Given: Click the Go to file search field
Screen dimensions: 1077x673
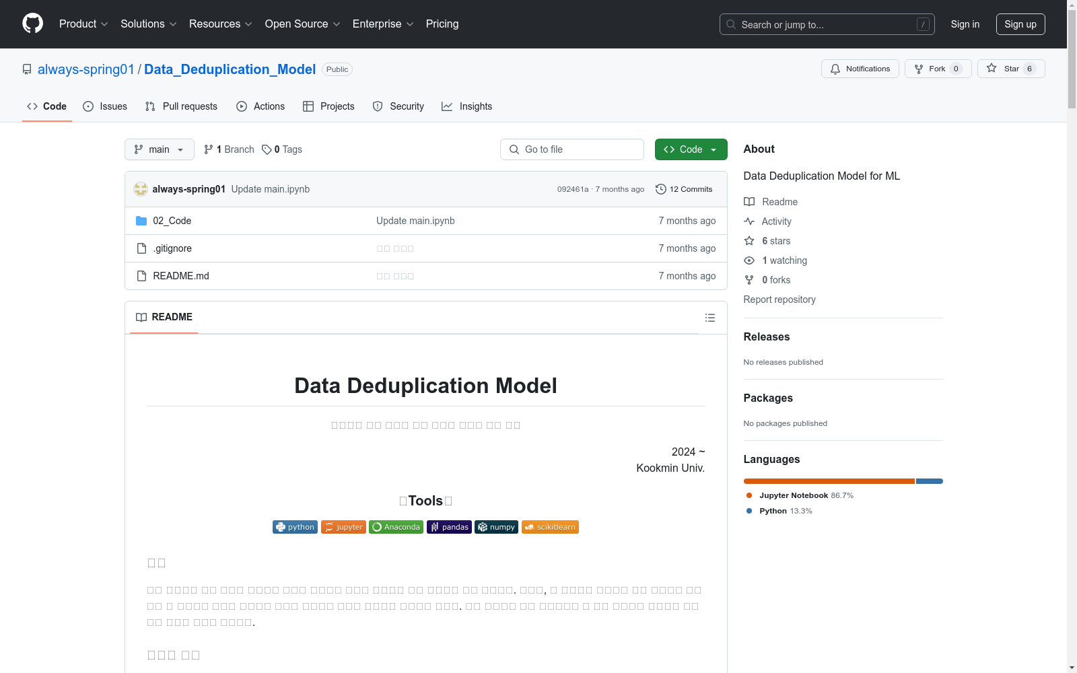Looking at the screenshot, I should pos(572,149).
